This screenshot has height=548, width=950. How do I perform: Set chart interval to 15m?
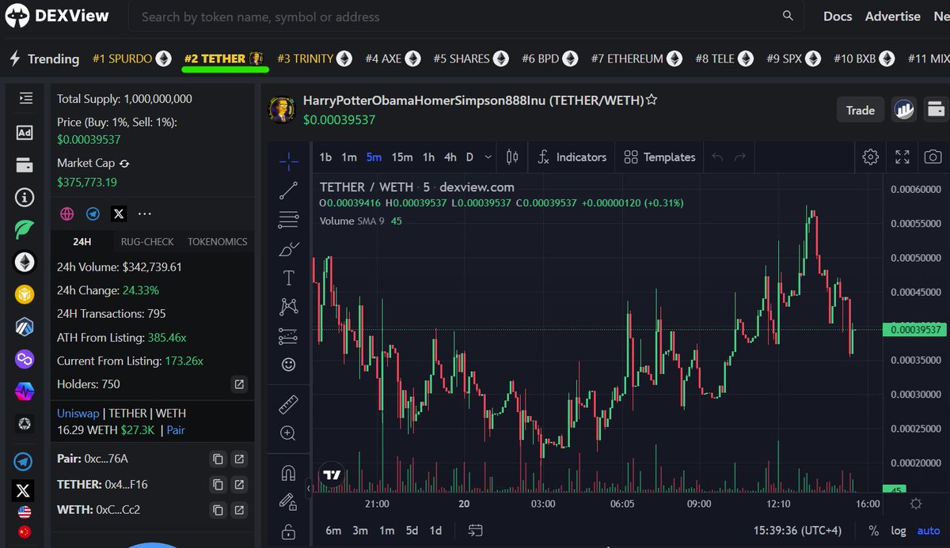pos(402,157)
